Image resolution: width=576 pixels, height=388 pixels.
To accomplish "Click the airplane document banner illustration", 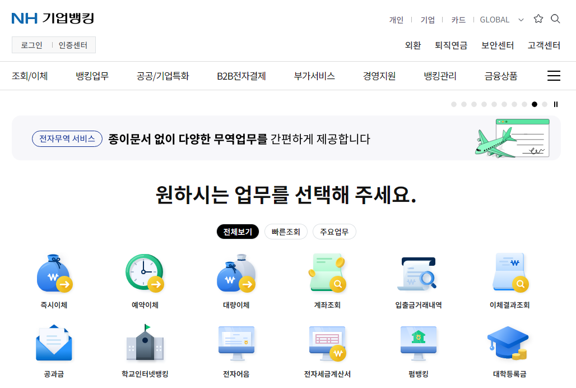I will (512, 138).
